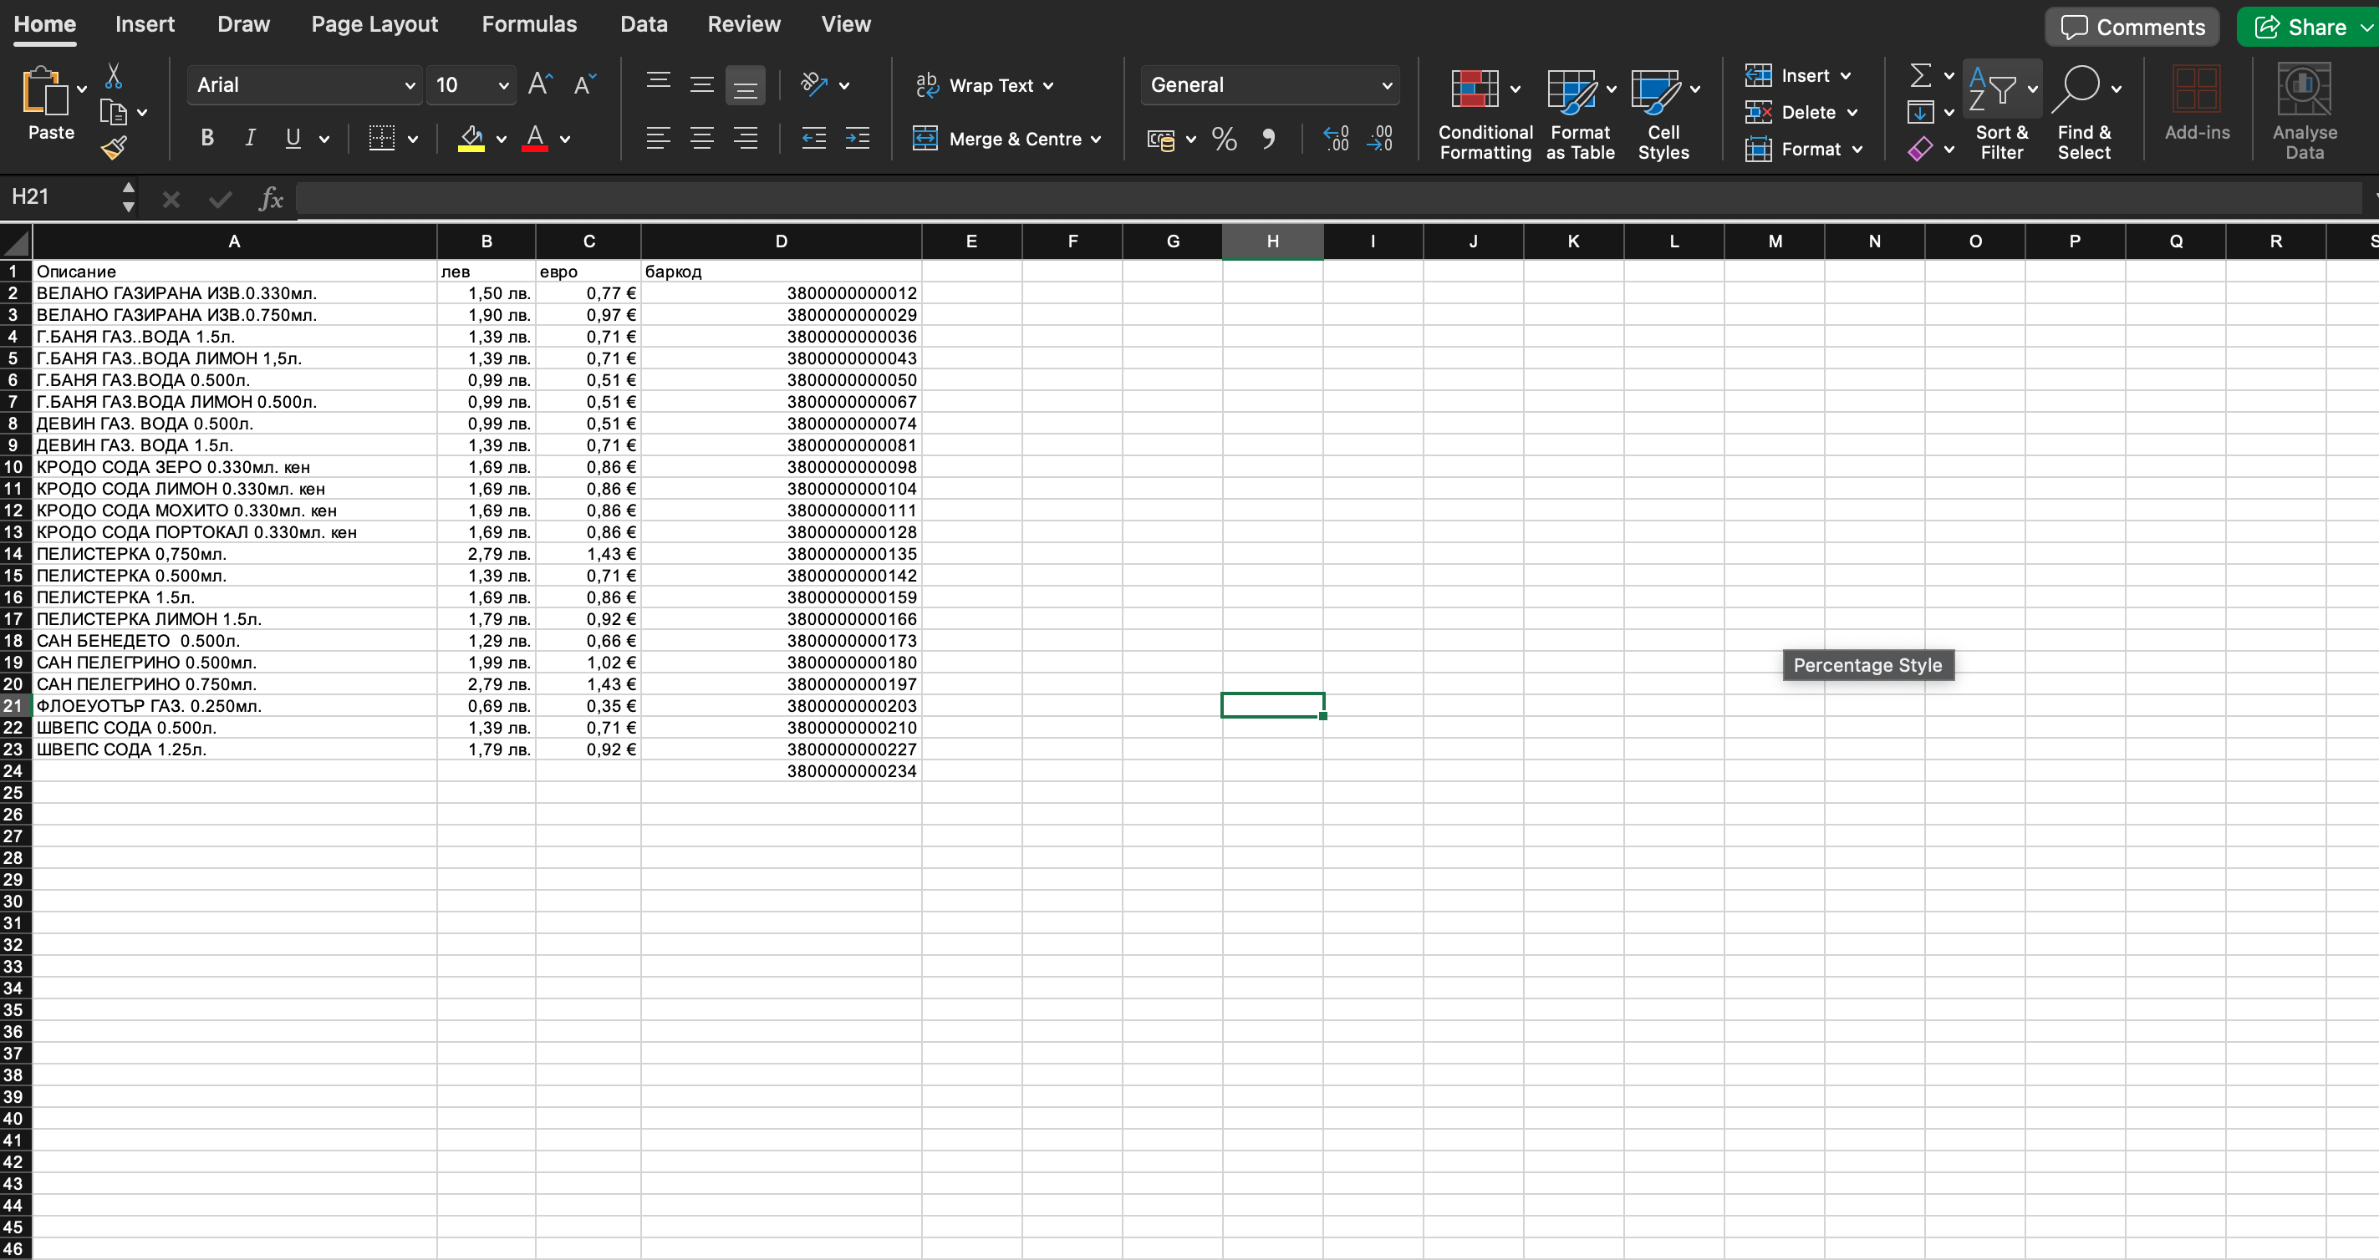Image resolution: width=2379 pixels, height=1260 pixels.
Task: Expand the borders dropdown arrow
Action: [413, 140]
